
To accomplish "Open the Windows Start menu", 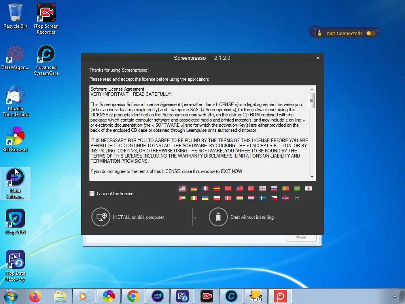I will click(10, 296).
